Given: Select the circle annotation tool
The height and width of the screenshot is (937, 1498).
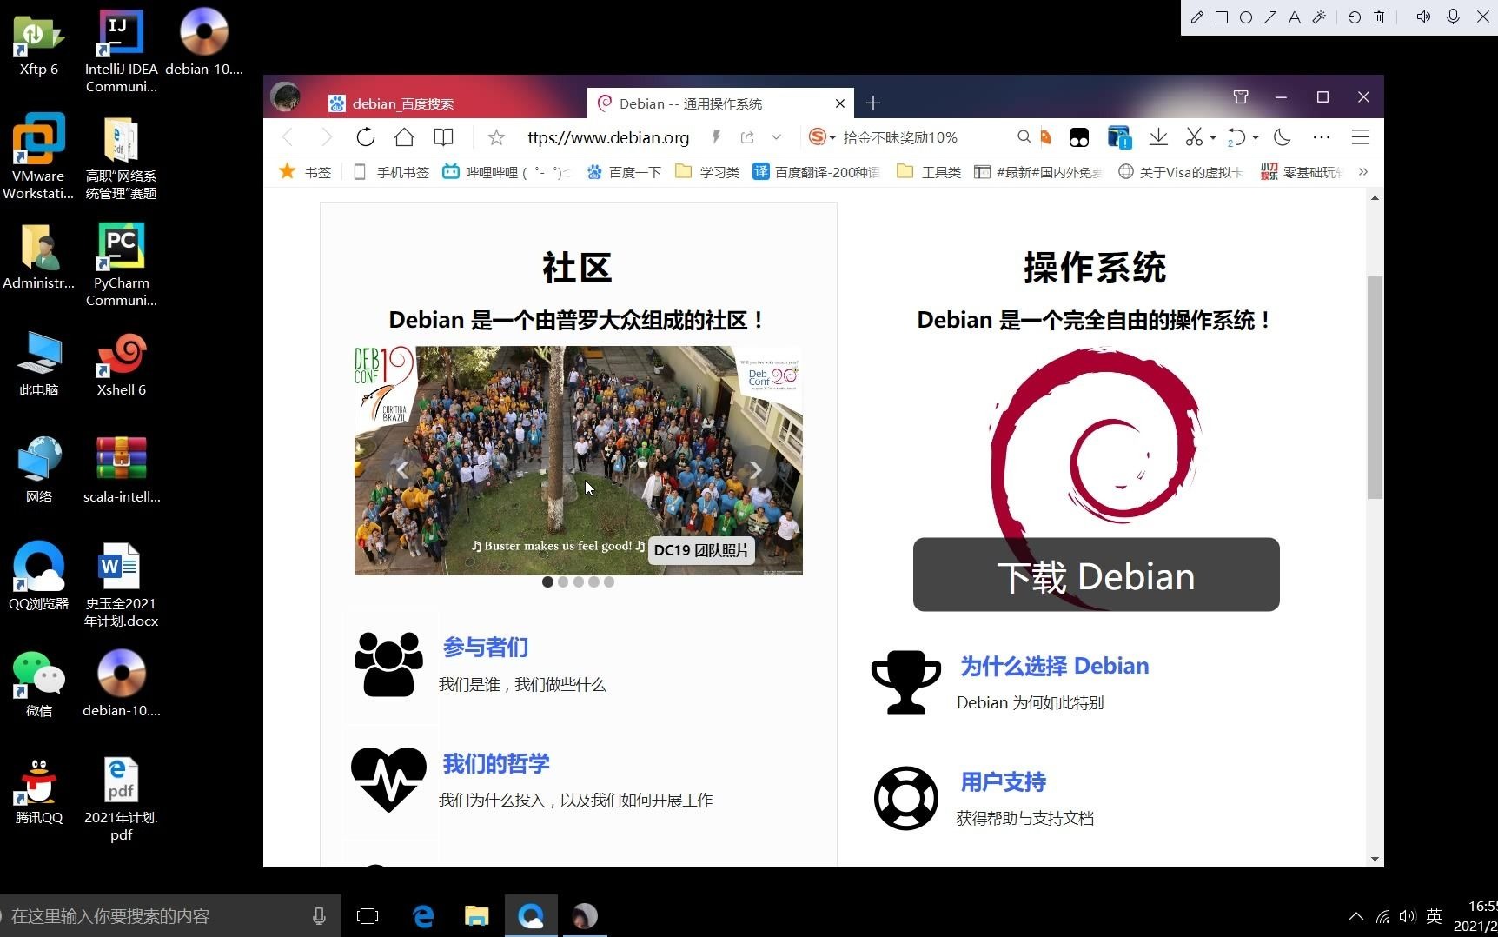Looking at the screenshot, I should 1245,17.
